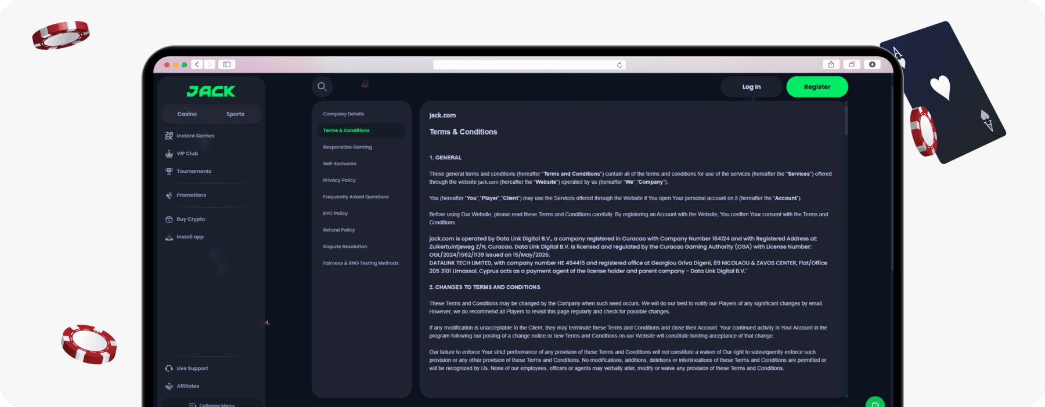Screen dimensions: 1045x407
Task: Toggle the browser sidebar icon
Action: point(227,64)
